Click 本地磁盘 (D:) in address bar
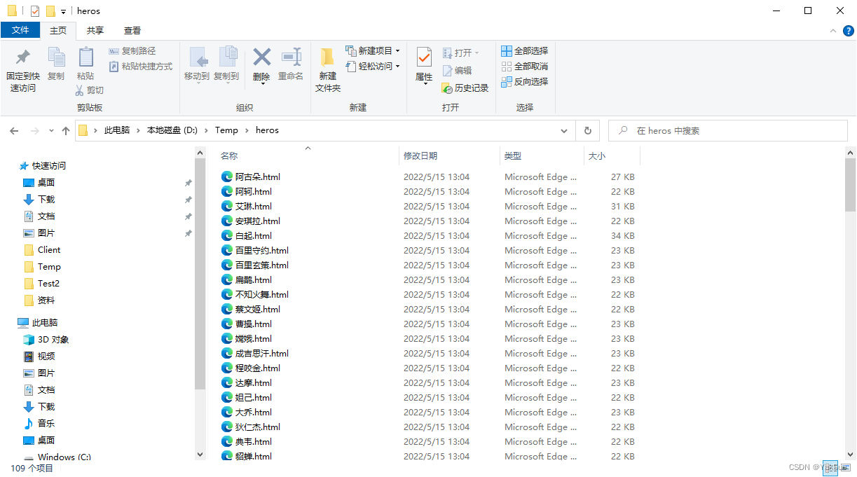This screenshot has width=857, height=477. click(172, 130)
